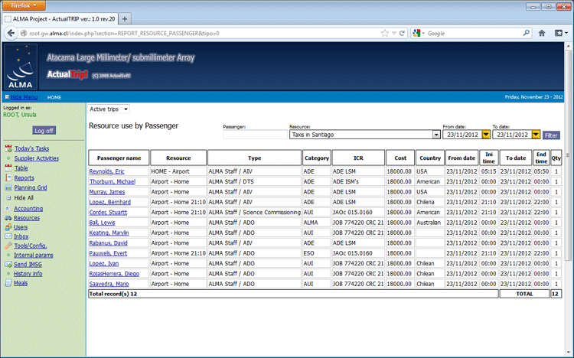Click the Tools/Config wrench icon
This screenshot has height=358, width=574.
click(8, 246)
